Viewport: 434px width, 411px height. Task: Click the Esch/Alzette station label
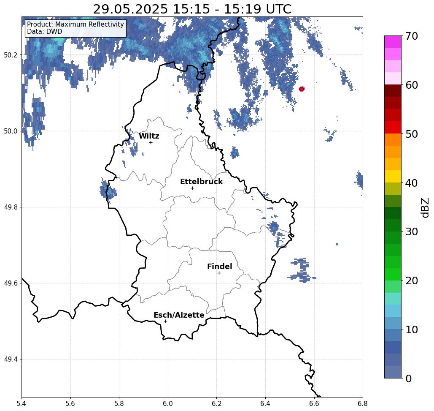[x=179, y=315]
